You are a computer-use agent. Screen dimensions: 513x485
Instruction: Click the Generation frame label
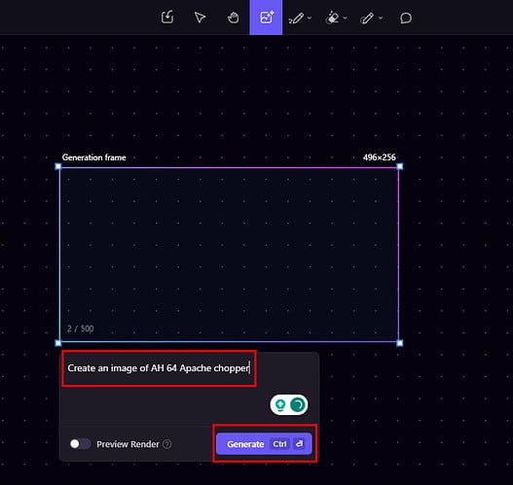click(x=93, y=157)
